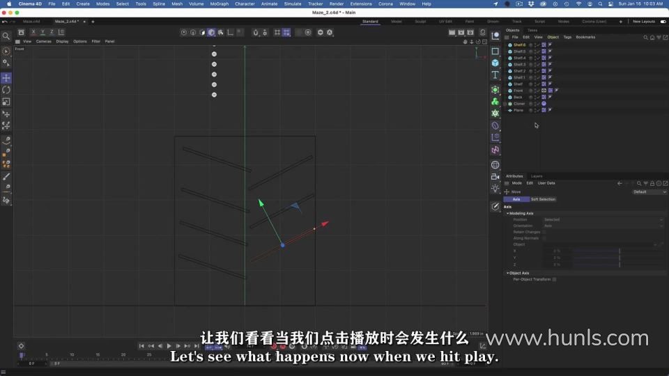Select the Front object in Objects list
This screenshot has width=669, height=376.
click(x=518, y=91)
